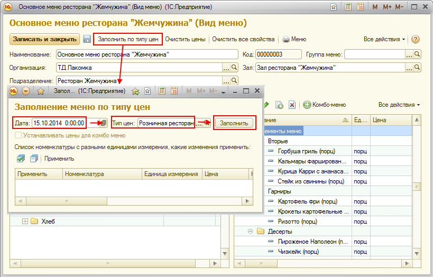Screen dimensions: 433x277
Task: Click the calculator icon in the main title bar
Action: click(x=348, y=7)
